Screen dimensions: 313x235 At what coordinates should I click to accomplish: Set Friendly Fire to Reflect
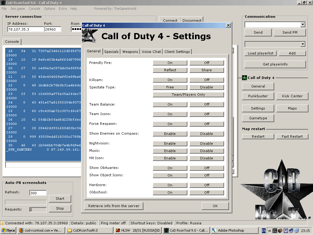[x=170, y=70]
